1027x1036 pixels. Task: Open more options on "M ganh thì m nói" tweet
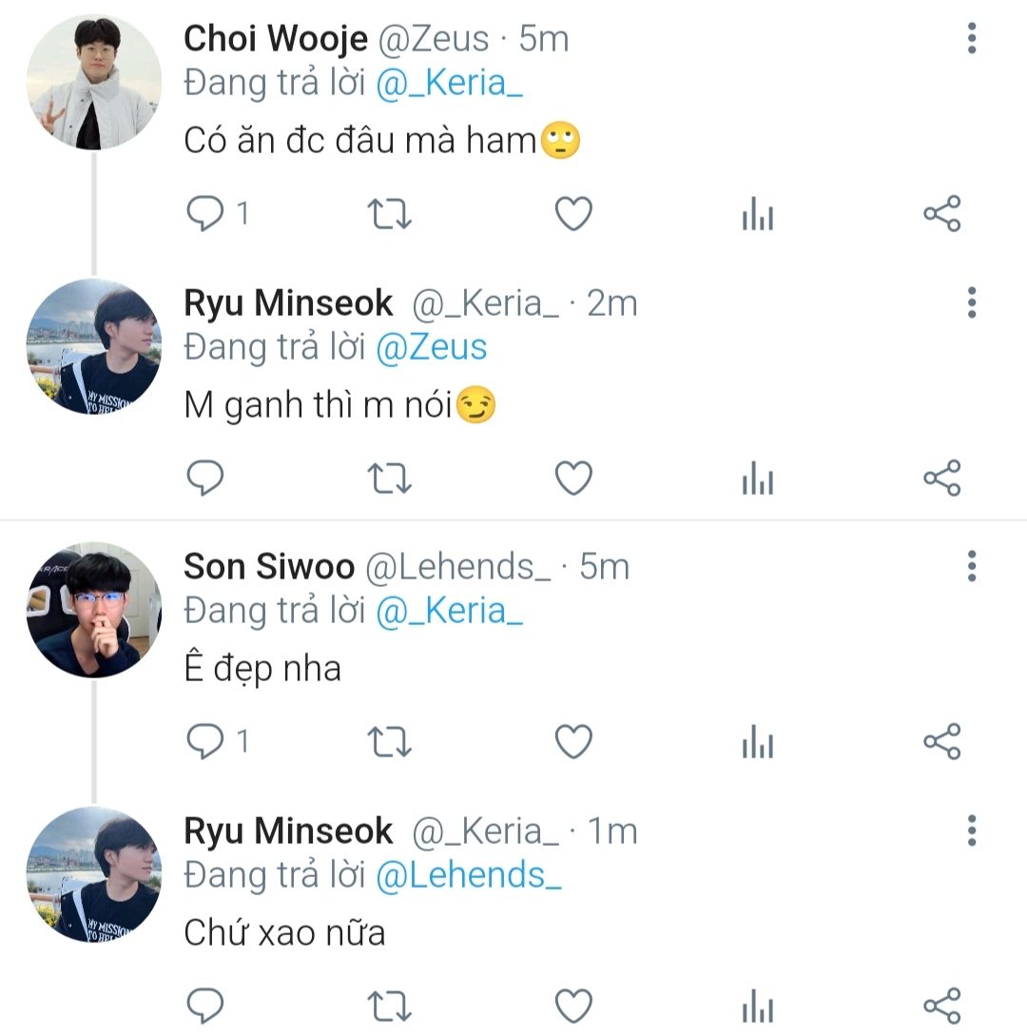click(x=971, y=303)
